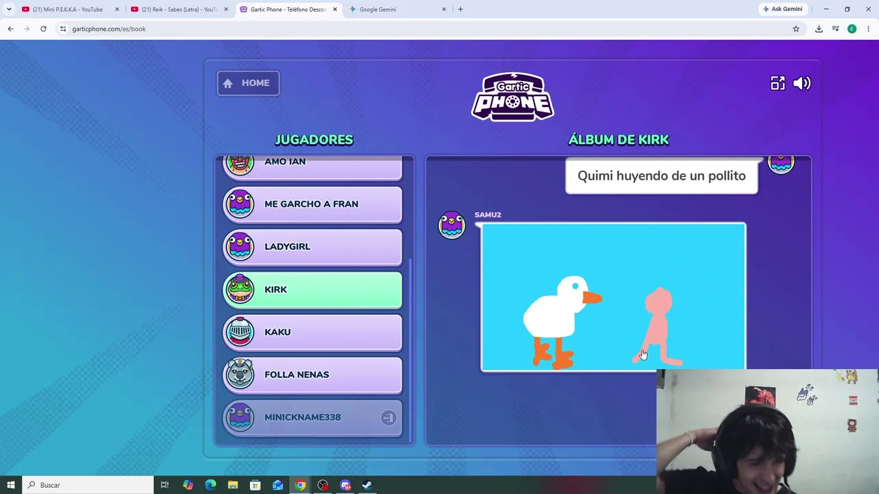Click the SAMU2 author name
The width and height of the screenshot is (879, 494).
point(488,215)
